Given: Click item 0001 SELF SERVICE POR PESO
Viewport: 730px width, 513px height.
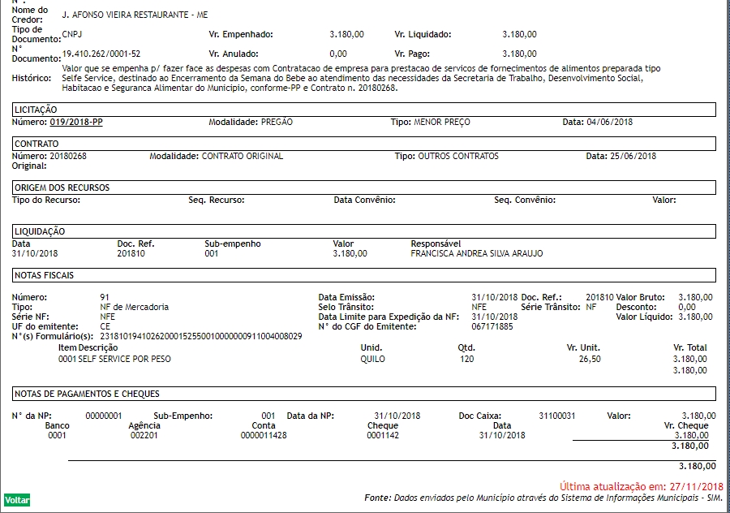Looking at the screenshot, I should click(x=114, y=360).
